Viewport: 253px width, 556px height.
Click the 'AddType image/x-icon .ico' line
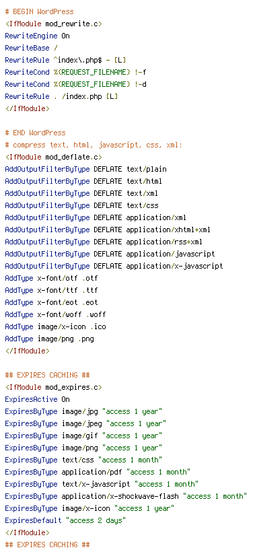click(56, 326)
